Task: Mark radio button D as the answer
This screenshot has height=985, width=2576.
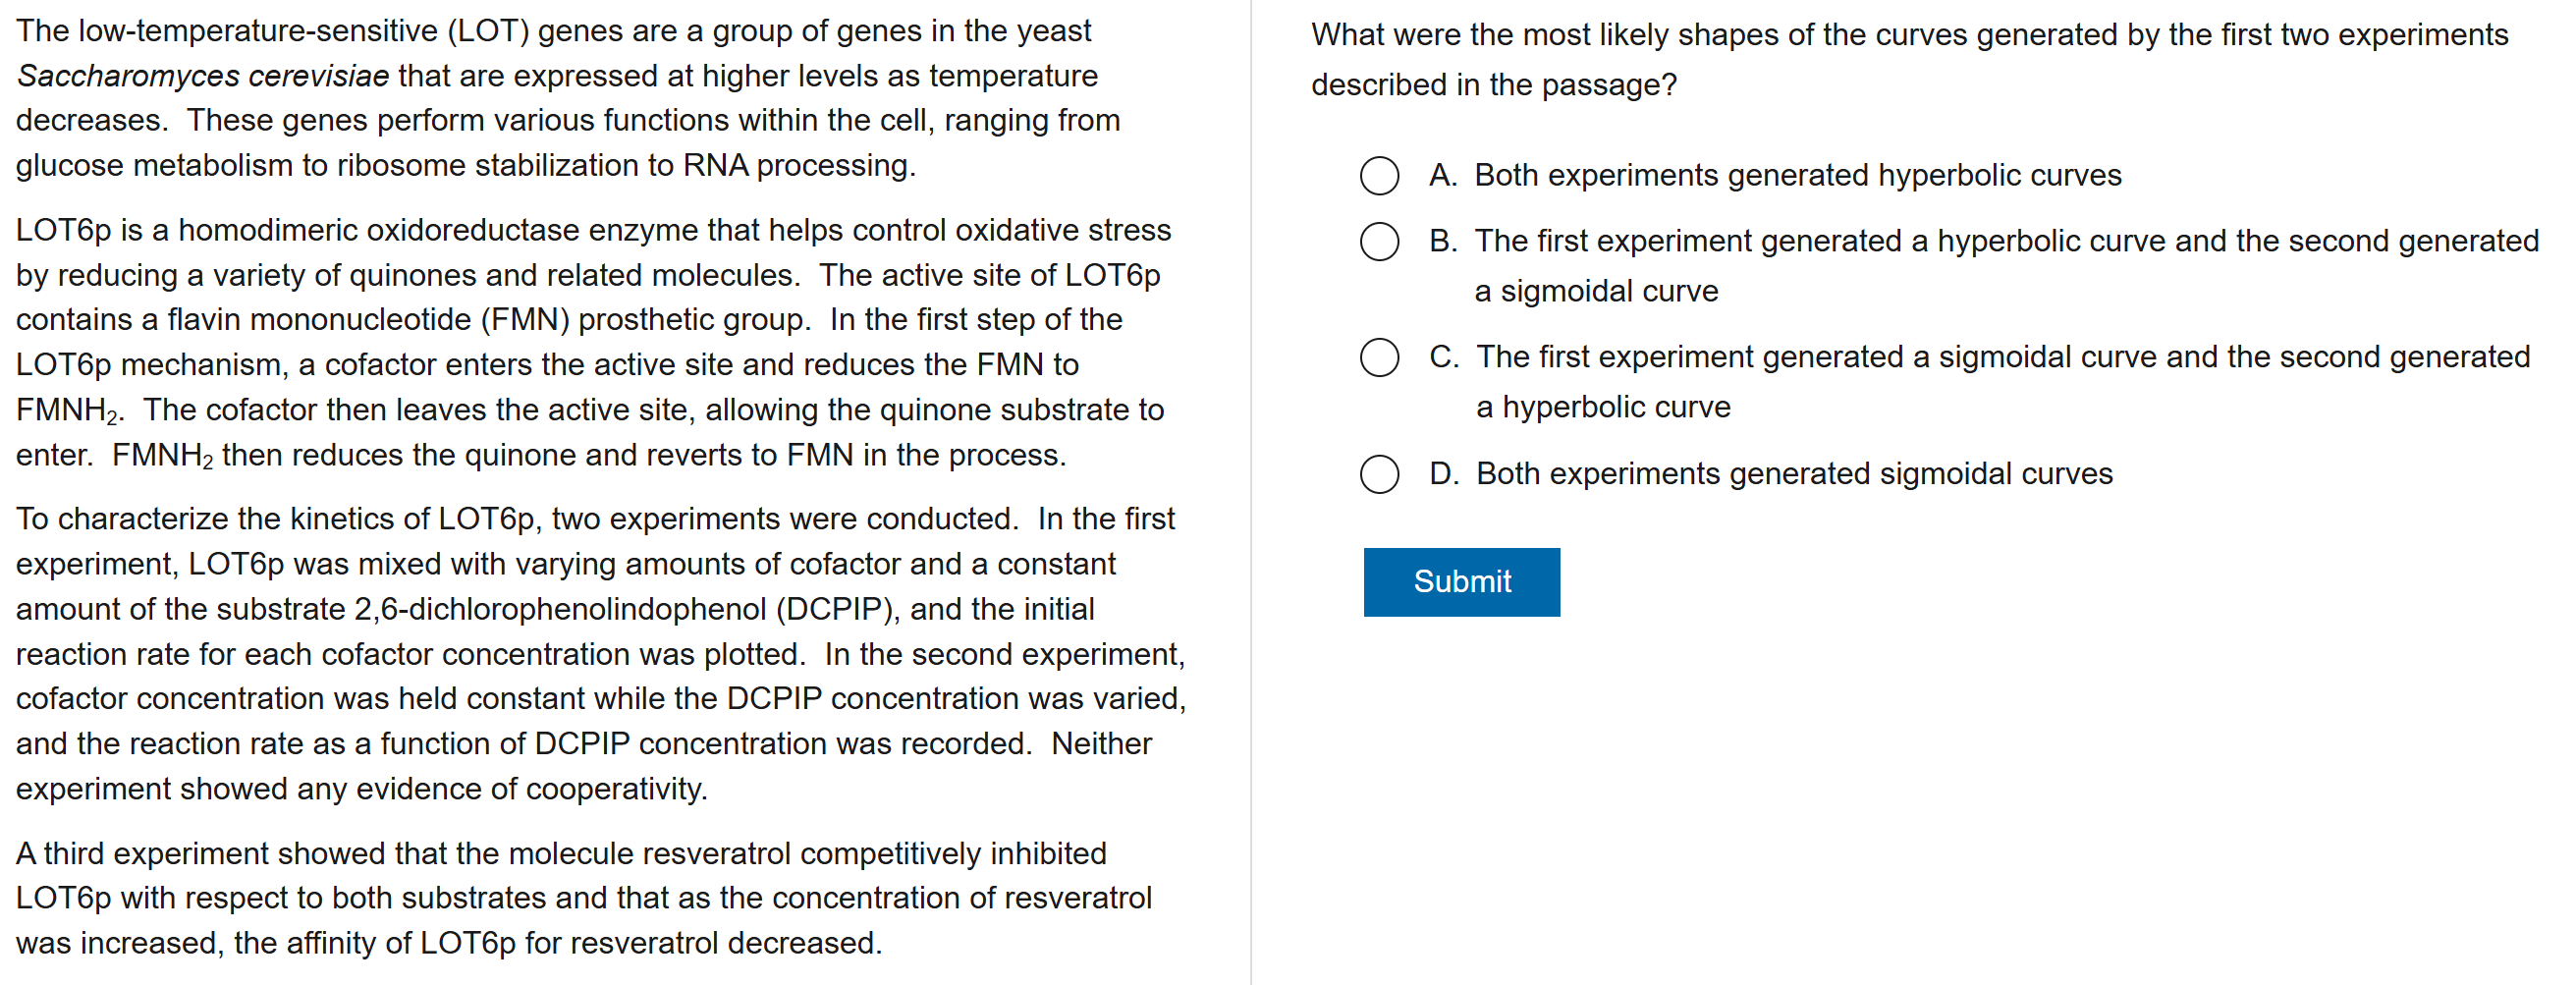Action: pos(1379,474)
